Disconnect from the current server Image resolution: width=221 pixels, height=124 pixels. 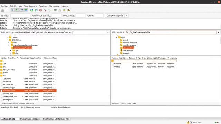pyautogui.click(x=45, y=10)
